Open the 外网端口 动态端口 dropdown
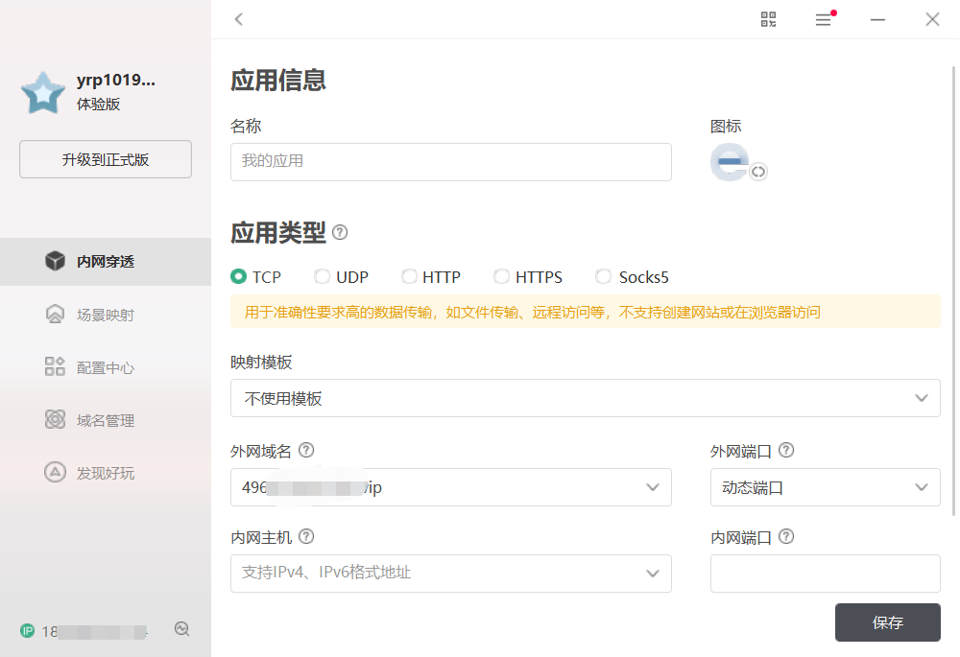Screen dimensions: 960x657 [x=826, y=487]
